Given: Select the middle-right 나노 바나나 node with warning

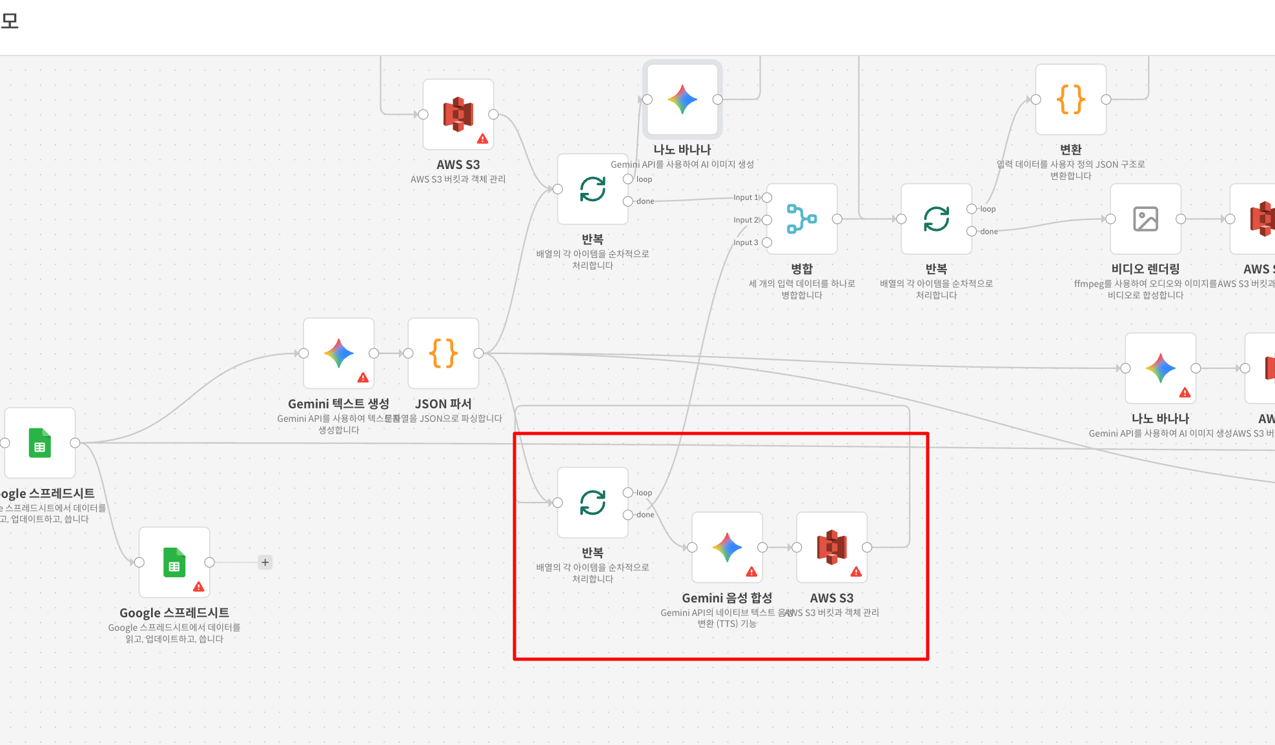Looking at the screenshot, I should click(1160, 368).
